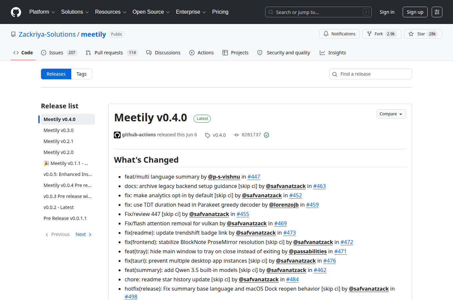
Task: Click the green verified checkmark icon
Action: pyautogui.click(x=266, y=135)
